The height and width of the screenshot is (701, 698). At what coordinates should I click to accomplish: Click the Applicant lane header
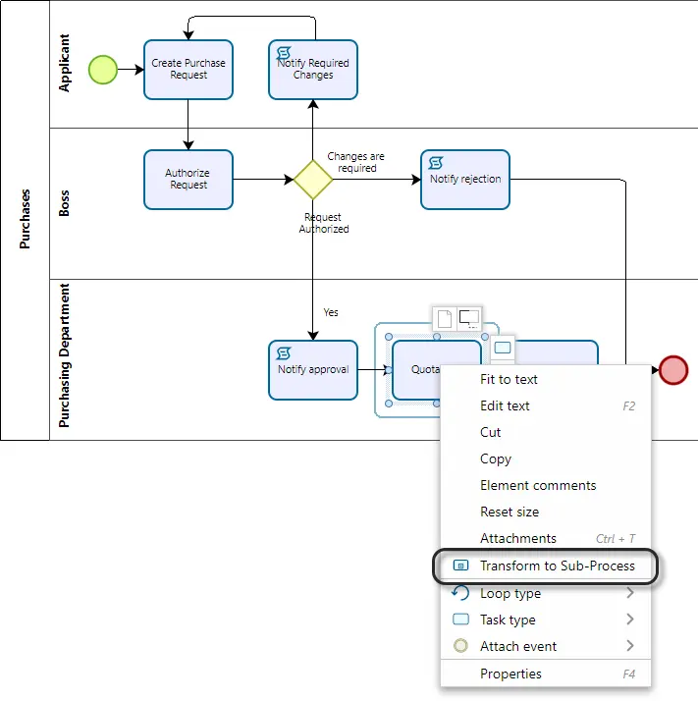click(64, 64)
